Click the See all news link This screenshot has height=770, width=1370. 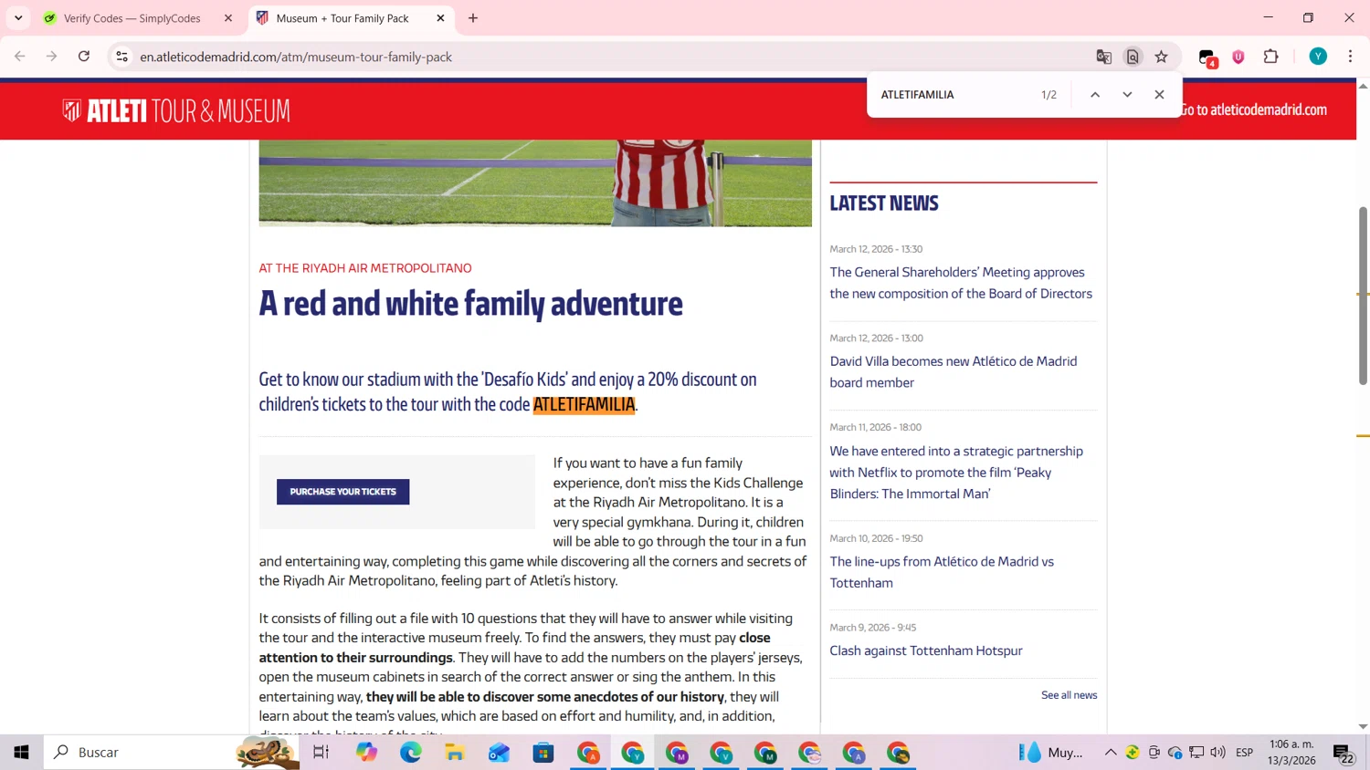pos(1070,695)
